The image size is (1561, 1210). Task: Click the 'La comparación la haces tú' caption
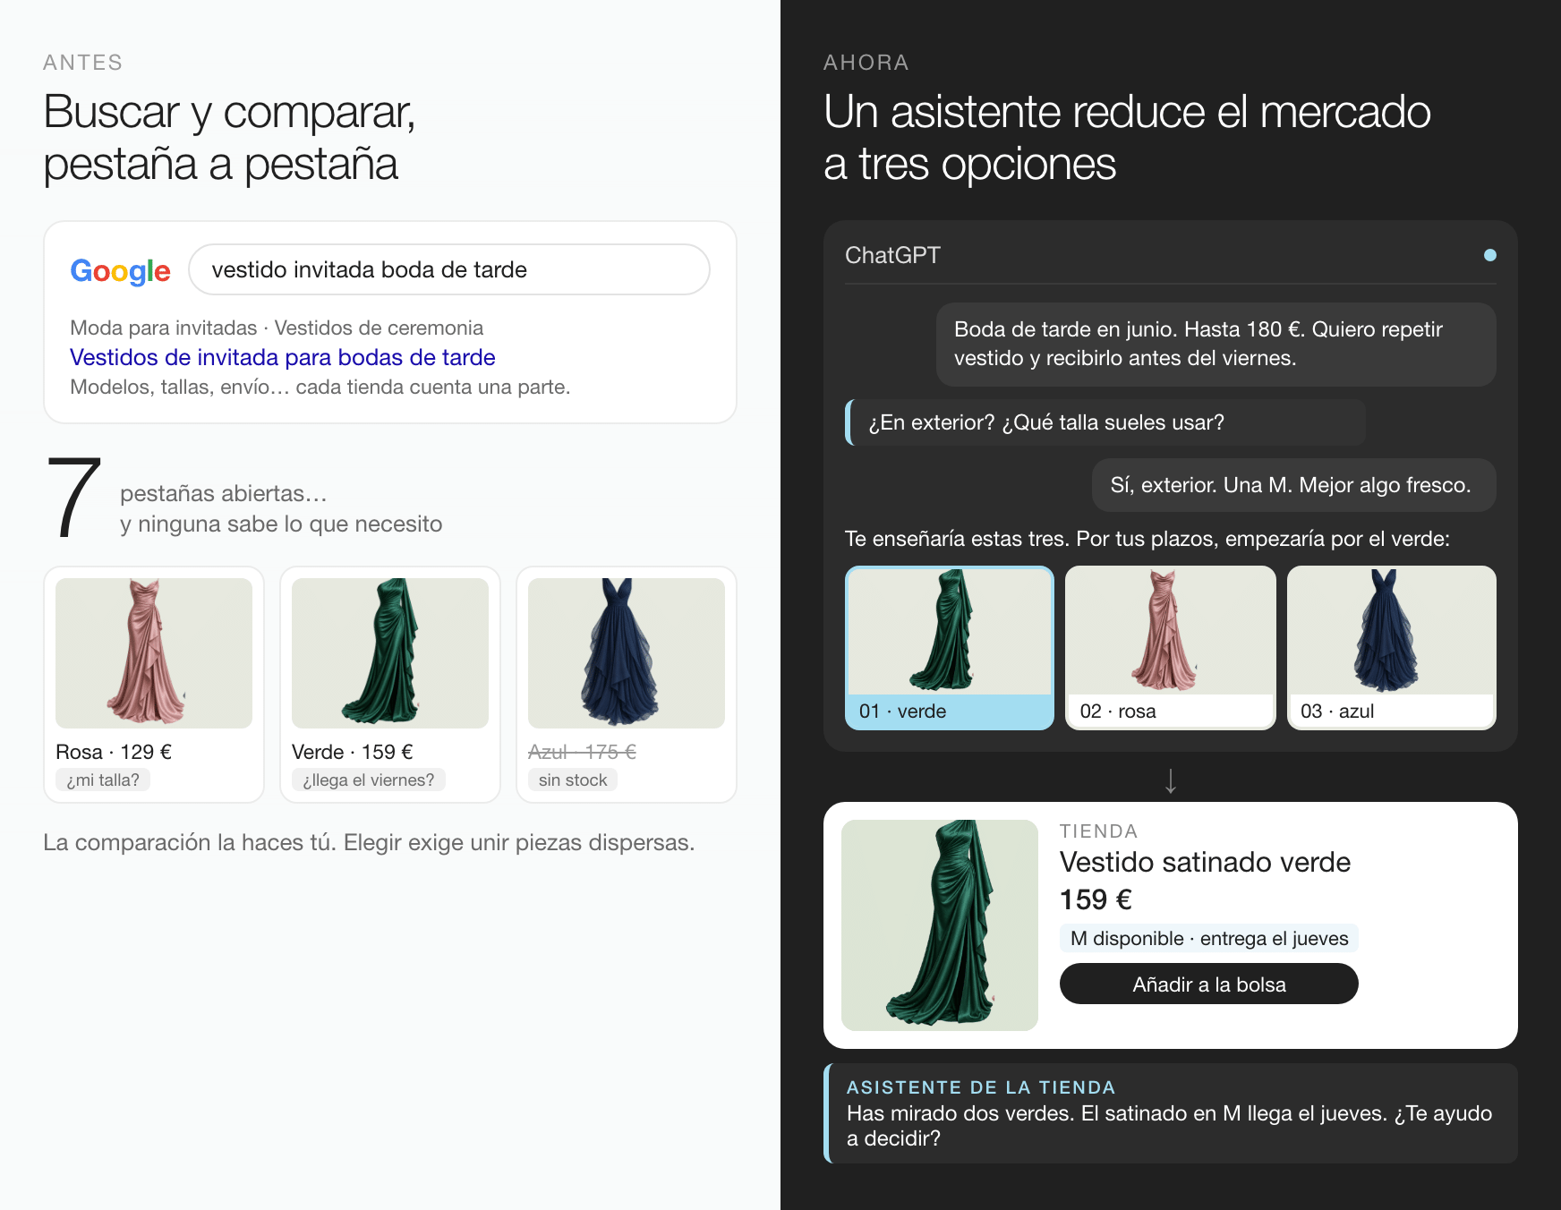coord(369,842)
